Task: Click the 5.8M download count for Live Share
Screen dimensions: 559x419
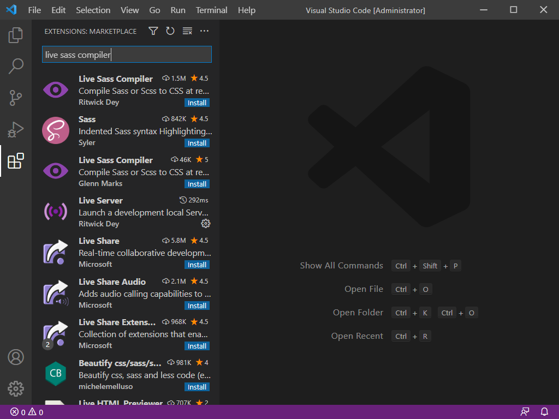Action: pos(174,241)
